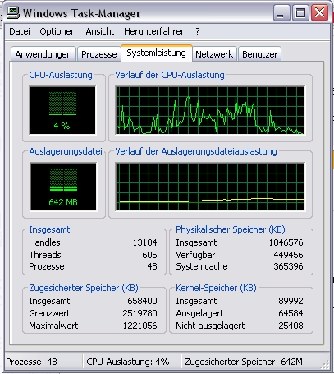Click physical memory Insgesamt value 1046576
Viewport: 334px width, 374px height.
click(x=286, y=242)
